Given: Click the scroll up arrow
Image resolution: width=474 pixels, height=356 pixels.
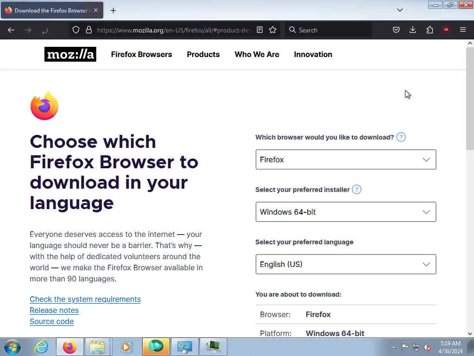Looking at the screenshot, I should point(470,43).
